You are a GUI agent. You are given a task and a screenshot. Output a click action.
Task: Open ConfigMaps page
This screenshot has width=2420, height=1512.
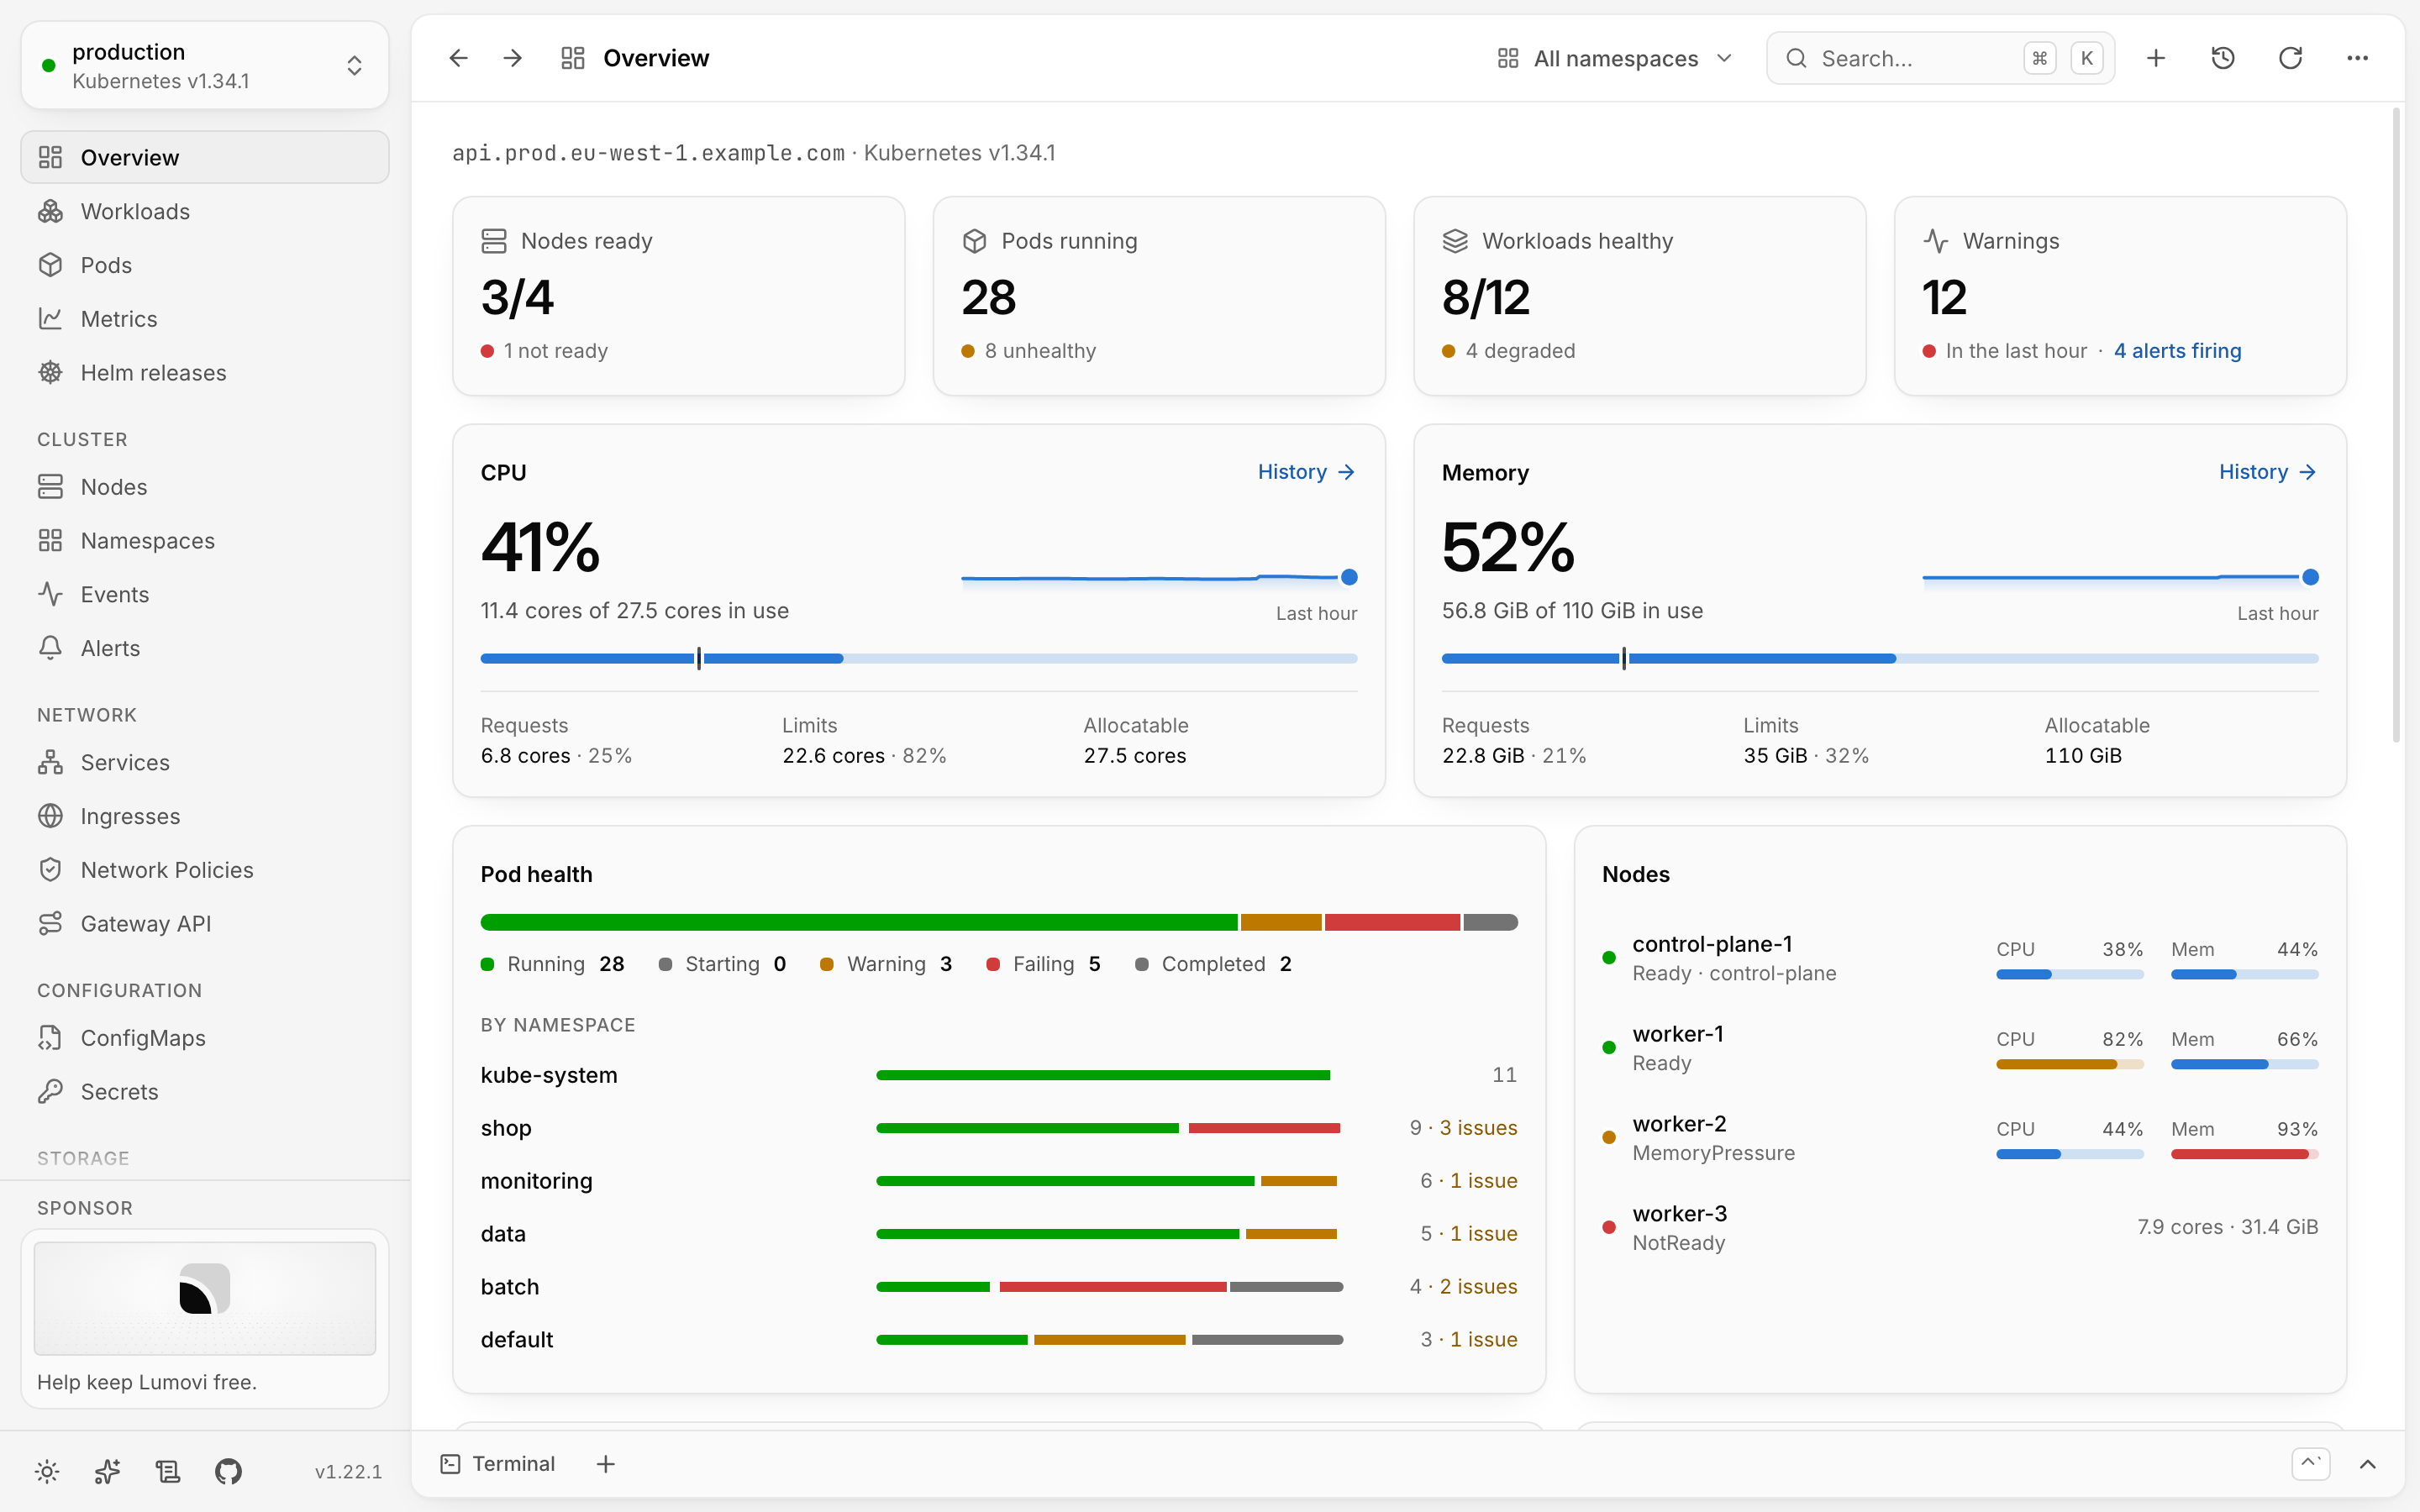click(205, 1038)
